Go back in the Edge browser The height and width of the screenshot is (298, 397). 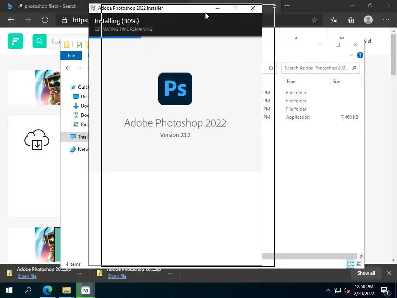(x=11, y=20)
